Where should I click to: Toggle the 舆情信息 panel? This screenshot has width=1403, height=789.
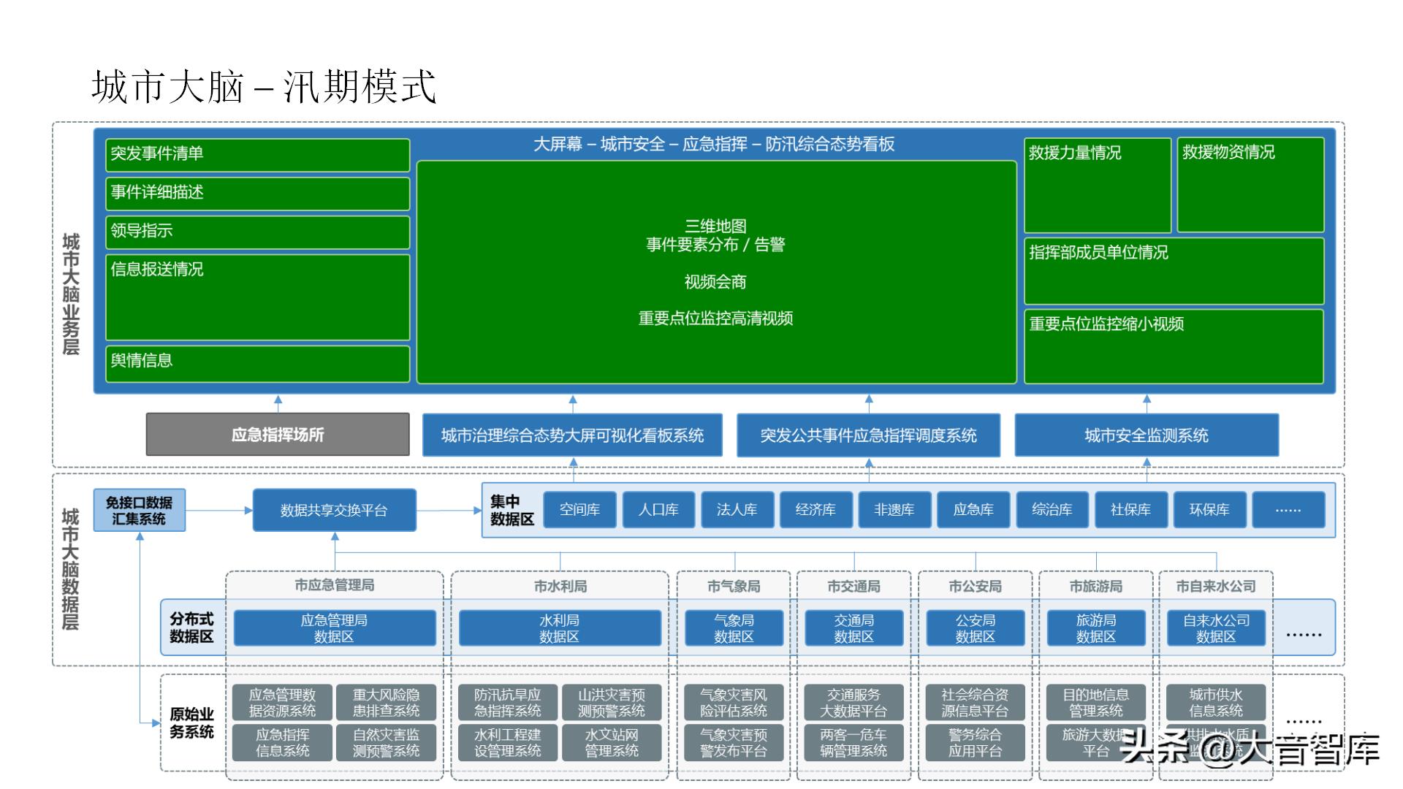point(258,364)
